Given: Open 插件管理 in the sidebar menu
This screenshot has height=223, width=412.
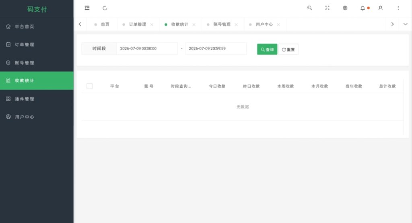Looking at the screenshot, I should pyautogui.click(x=37, y=99).
